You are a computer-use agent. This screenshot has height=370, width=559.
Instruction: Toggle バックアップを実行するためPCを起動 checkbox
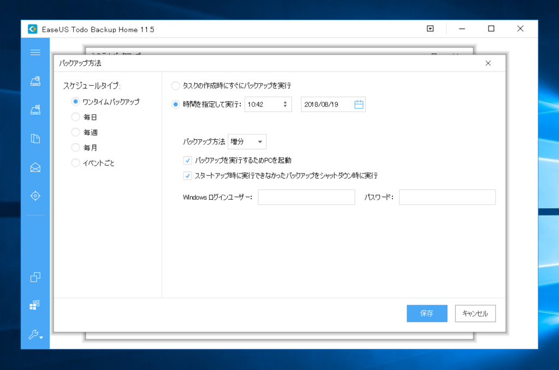(x=188, y=160)
